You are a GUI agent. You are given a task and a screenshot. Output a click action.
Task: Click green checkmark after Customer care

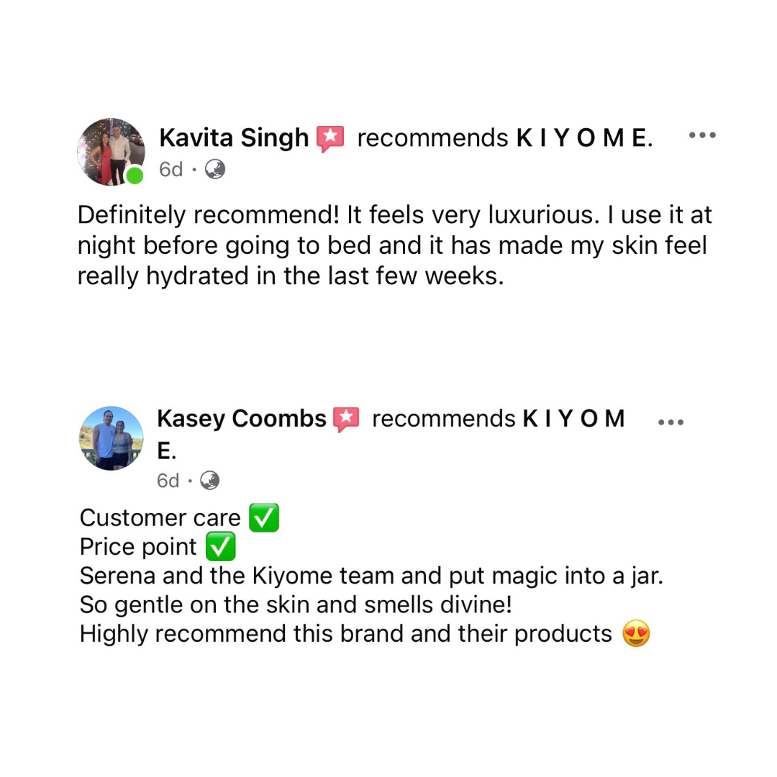(x=263, y=518)
